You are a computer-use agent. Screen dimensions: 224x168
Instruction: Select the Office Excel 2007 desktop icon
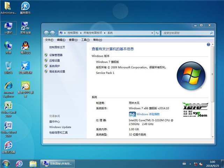tap(8, 108)
